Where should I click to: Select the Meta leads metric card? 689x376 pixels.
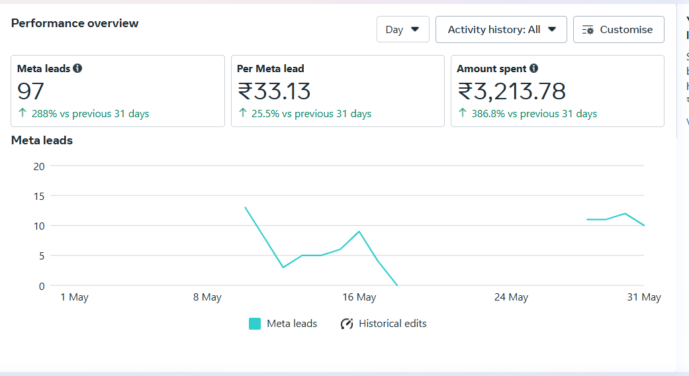coord(118,91)
